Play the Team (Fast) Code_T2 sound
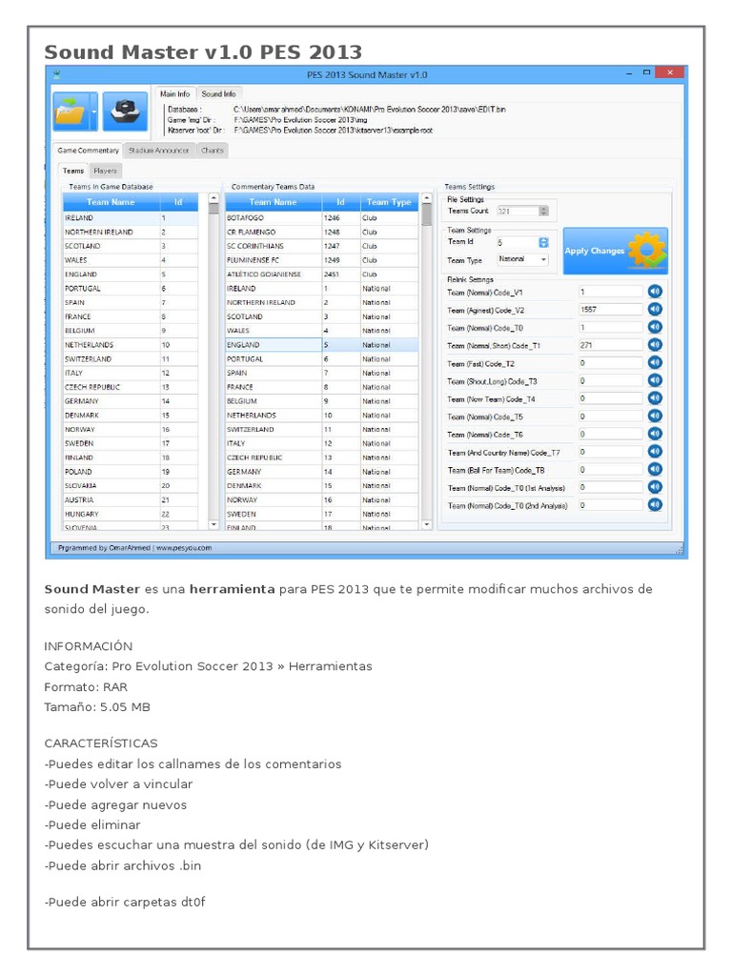The image size is (732, 976). point(655,363)
